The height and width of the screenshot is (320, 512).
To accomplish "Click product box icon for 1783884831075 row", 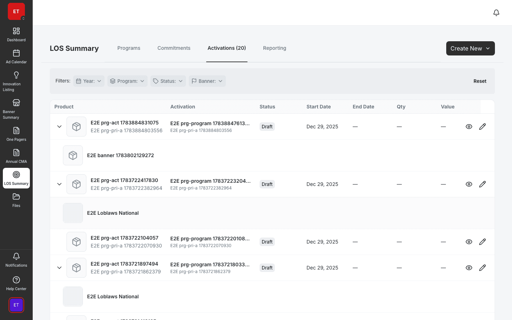I will (x=76, y=127).
